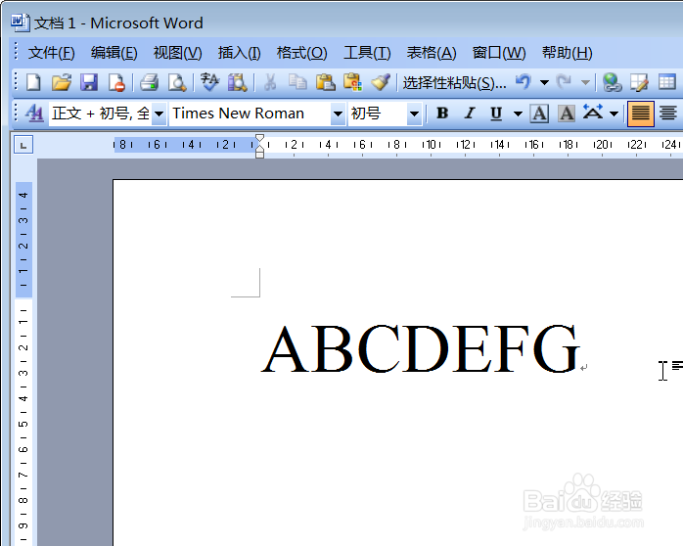Viewport: 683px width, 546px height.
Task: Insert a hyperlink globe icon
Action: (x=612, y=82)
